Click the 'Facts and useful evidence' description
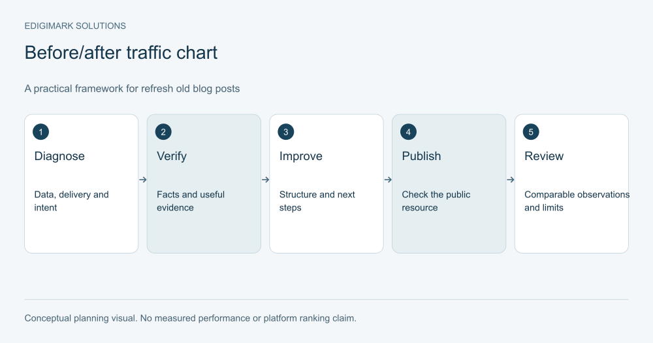This screenshot has width=653, height=343. click(x=191, y=201)
